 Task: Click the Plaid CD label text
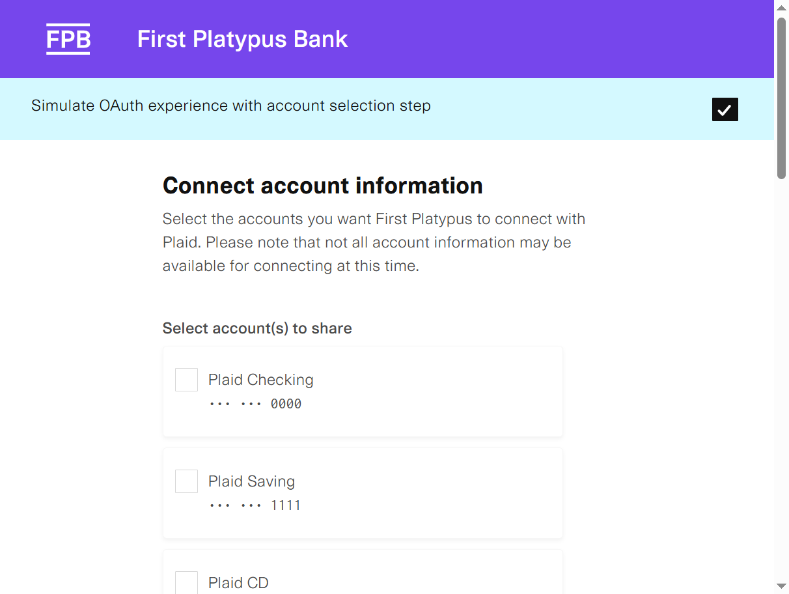click(x=238, y=582)
